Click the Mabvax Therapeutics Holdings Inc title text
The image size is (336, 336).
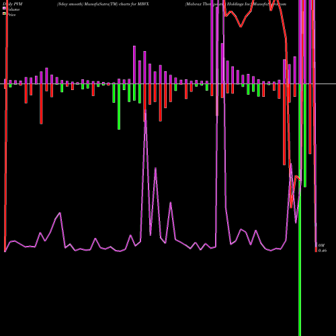(235, 4)
